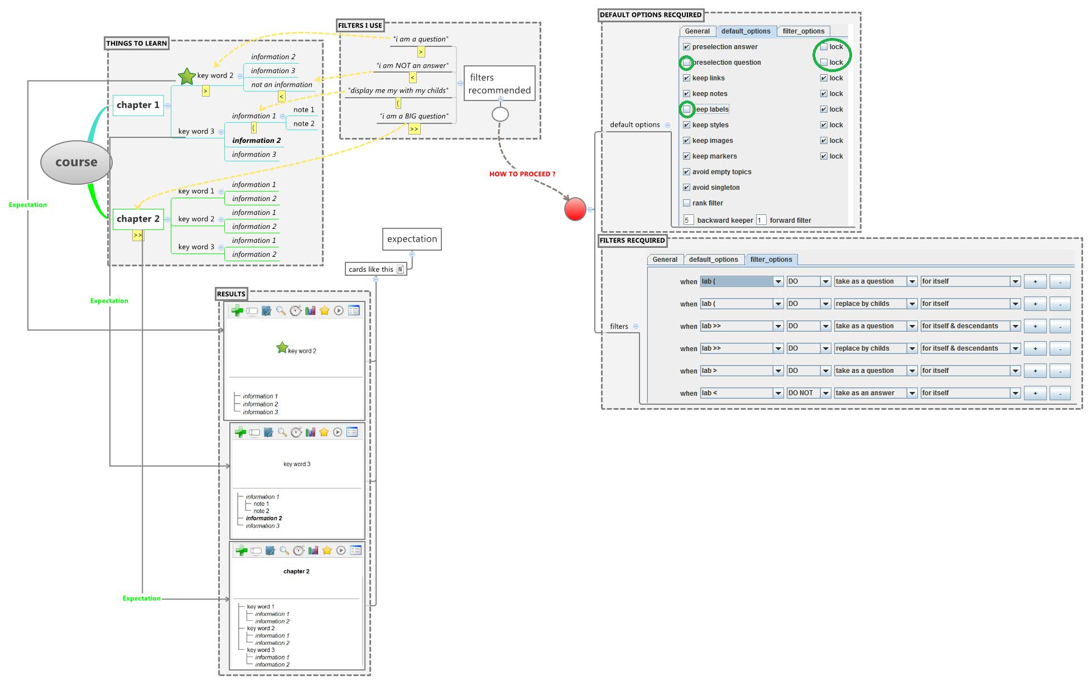Open the General tab above the checkbox options
1092x685 pixels.
click(697, 31)
